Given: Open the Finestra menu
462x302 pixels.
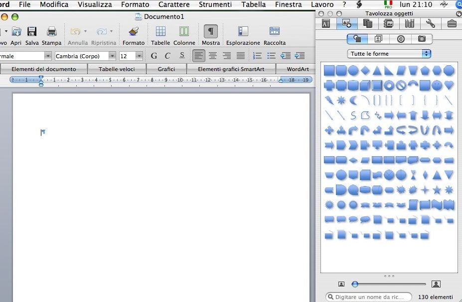Looking at the screenshot, I should (x=288, y=4).
